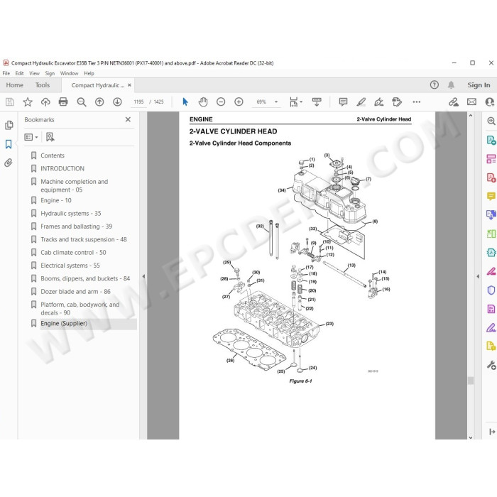Open the Edit menu
This screenshot has height=497, width=497.
[x=19, y=73]
